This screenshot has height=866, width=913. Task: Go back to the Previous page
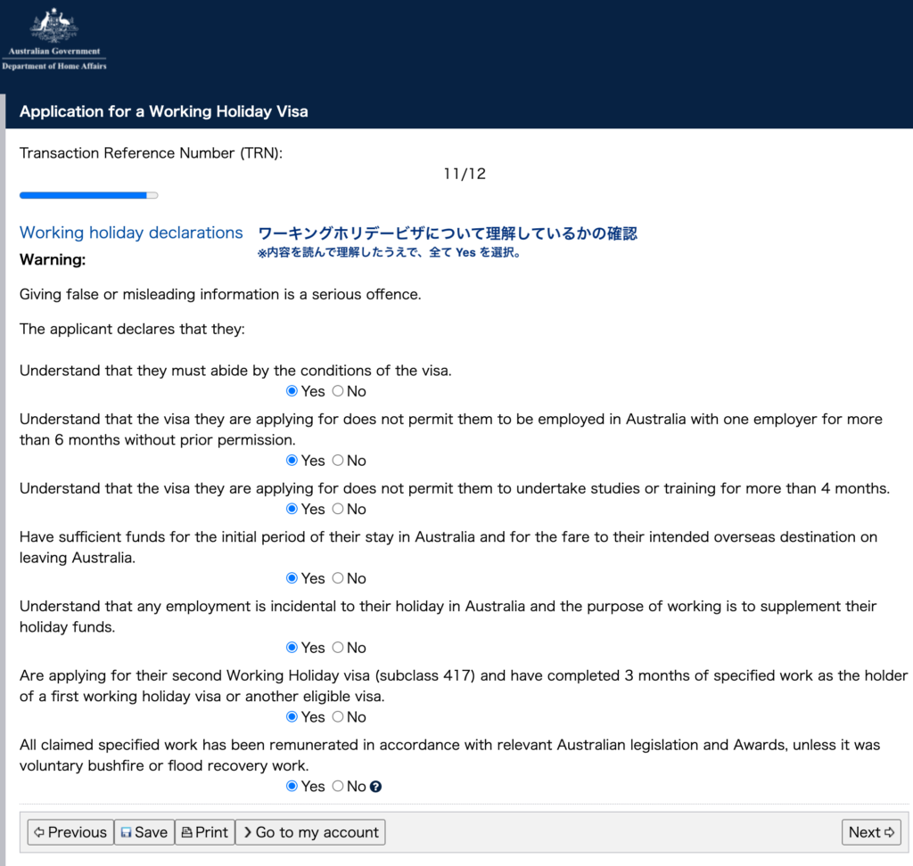70,832
